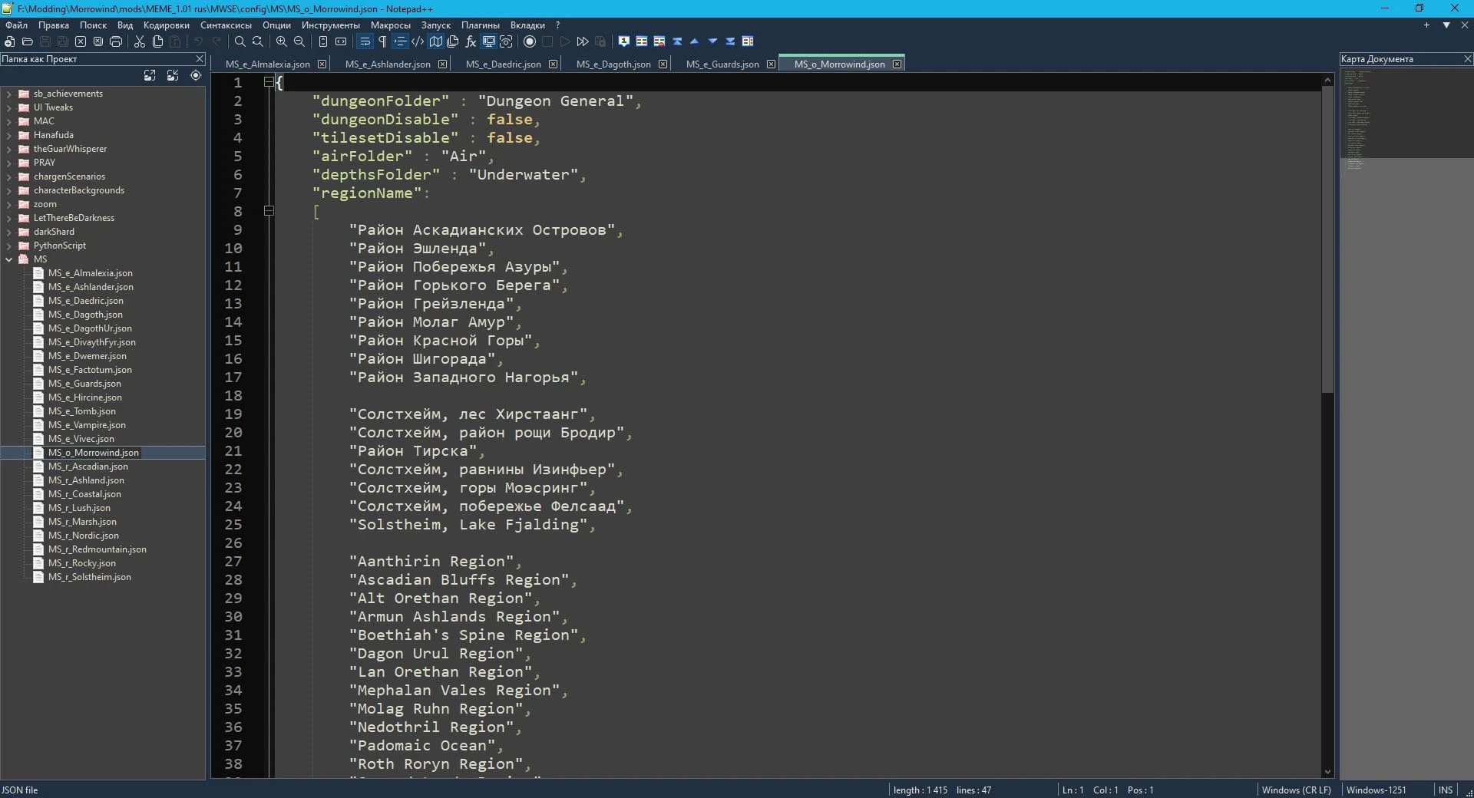Click the editor vertical scrollbar thumb
The width and height of the screenshot is (1474, 798).
pos(1327,239)
